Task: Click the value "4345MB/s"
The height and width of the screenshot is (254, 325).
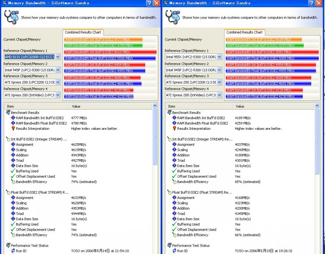Action: [242, 214]
